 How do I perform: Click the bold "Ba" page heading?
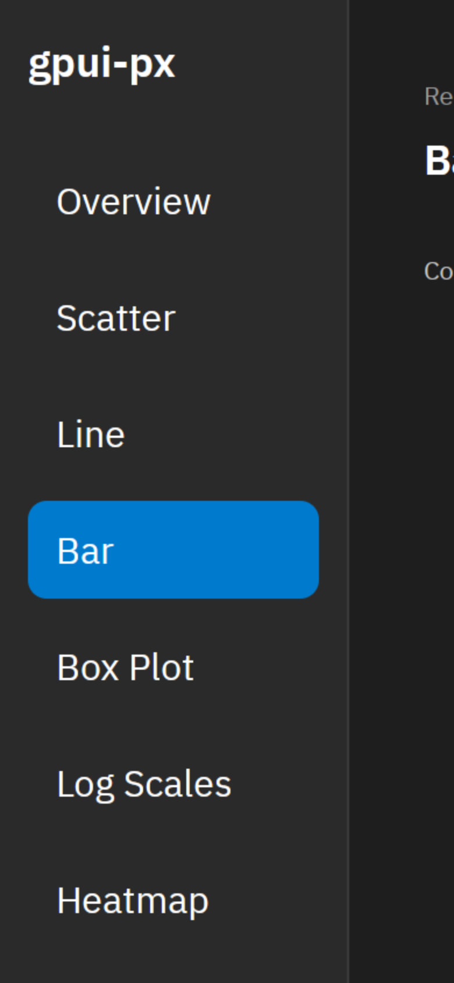439,160
